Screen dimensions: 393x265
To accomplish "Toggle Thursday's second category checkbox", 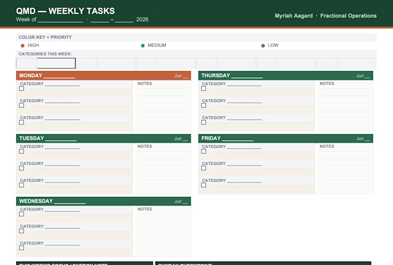I will [203, 106].
